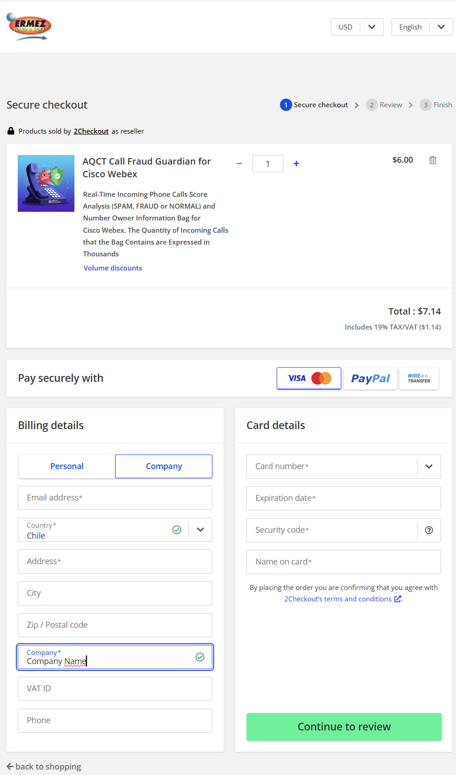Select the Company billing tab
The width and height of the screenshot is (456, 775).
point(163,466)
